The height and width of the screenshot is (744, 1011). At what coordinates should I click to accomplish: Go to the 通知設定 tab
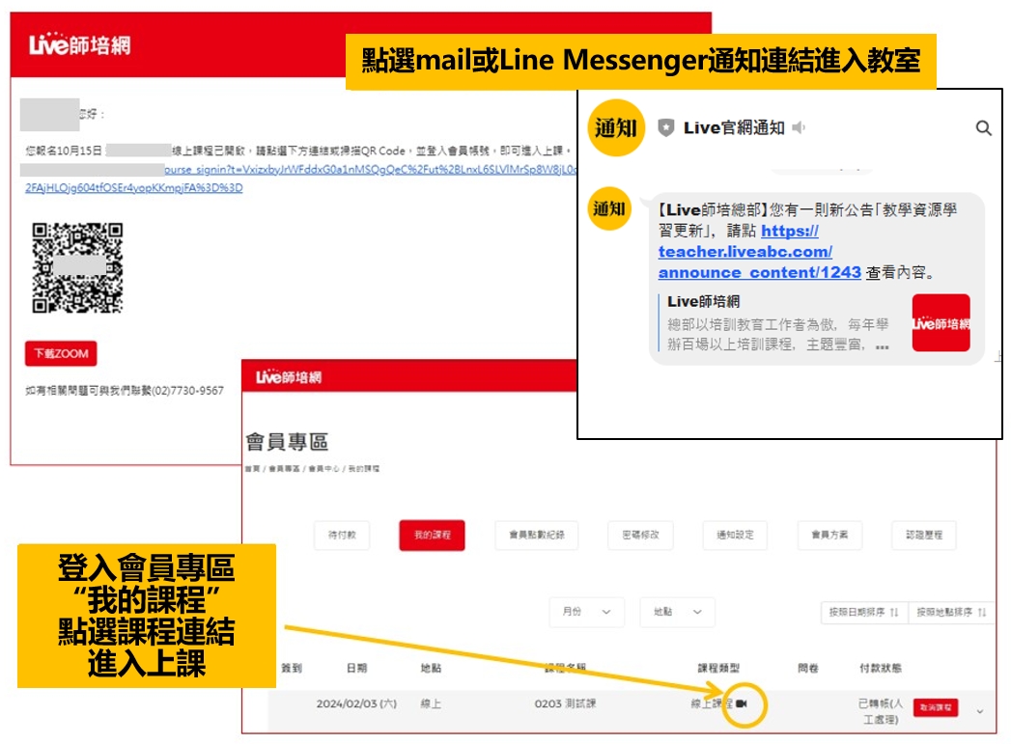(735, 535)
